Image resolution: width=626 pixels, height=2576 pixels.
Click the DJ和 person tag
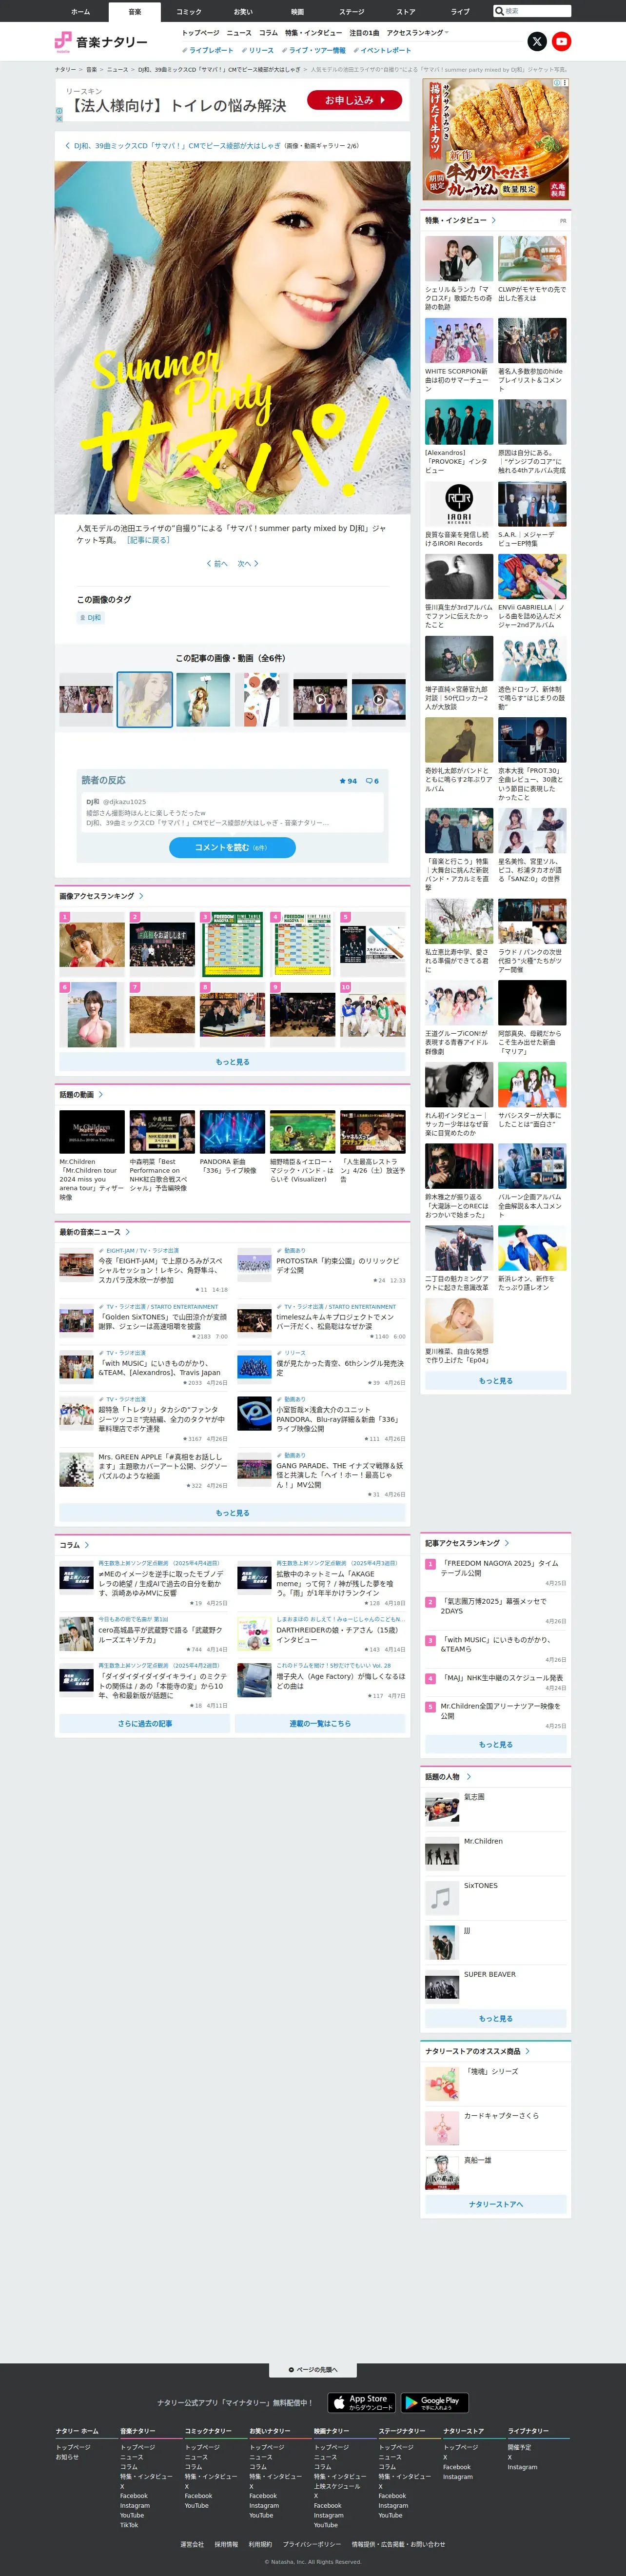tap(90, 618)
